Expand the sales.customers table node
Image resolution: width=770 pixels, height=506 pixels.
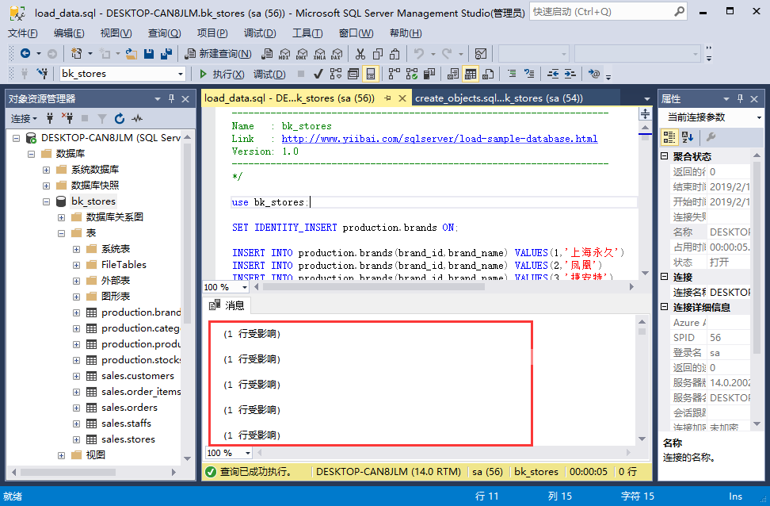pyautogui.click(x=77, y=376)
